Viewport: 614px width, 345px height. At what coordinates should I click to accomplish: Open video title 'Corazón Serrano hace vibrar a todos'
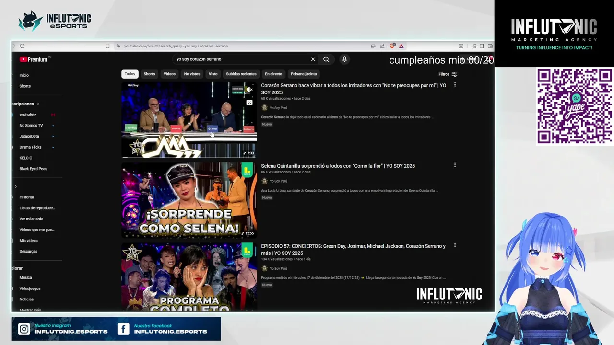[354, 89]
